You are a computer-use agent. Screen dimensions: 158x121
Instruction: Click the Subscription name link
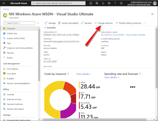click(123, 35)
